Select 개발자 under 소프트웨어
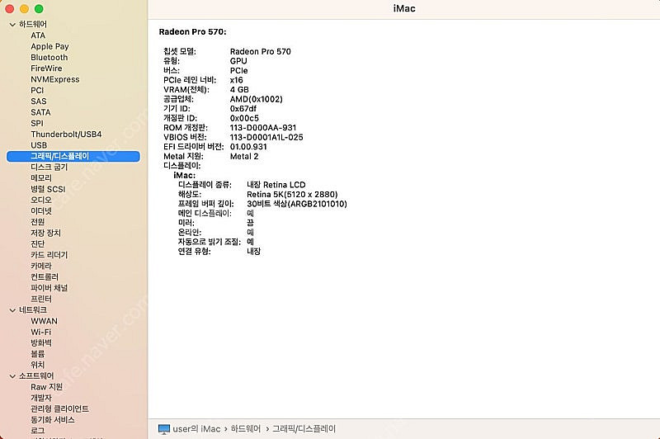The image size is (660, 439). [40, 398]
